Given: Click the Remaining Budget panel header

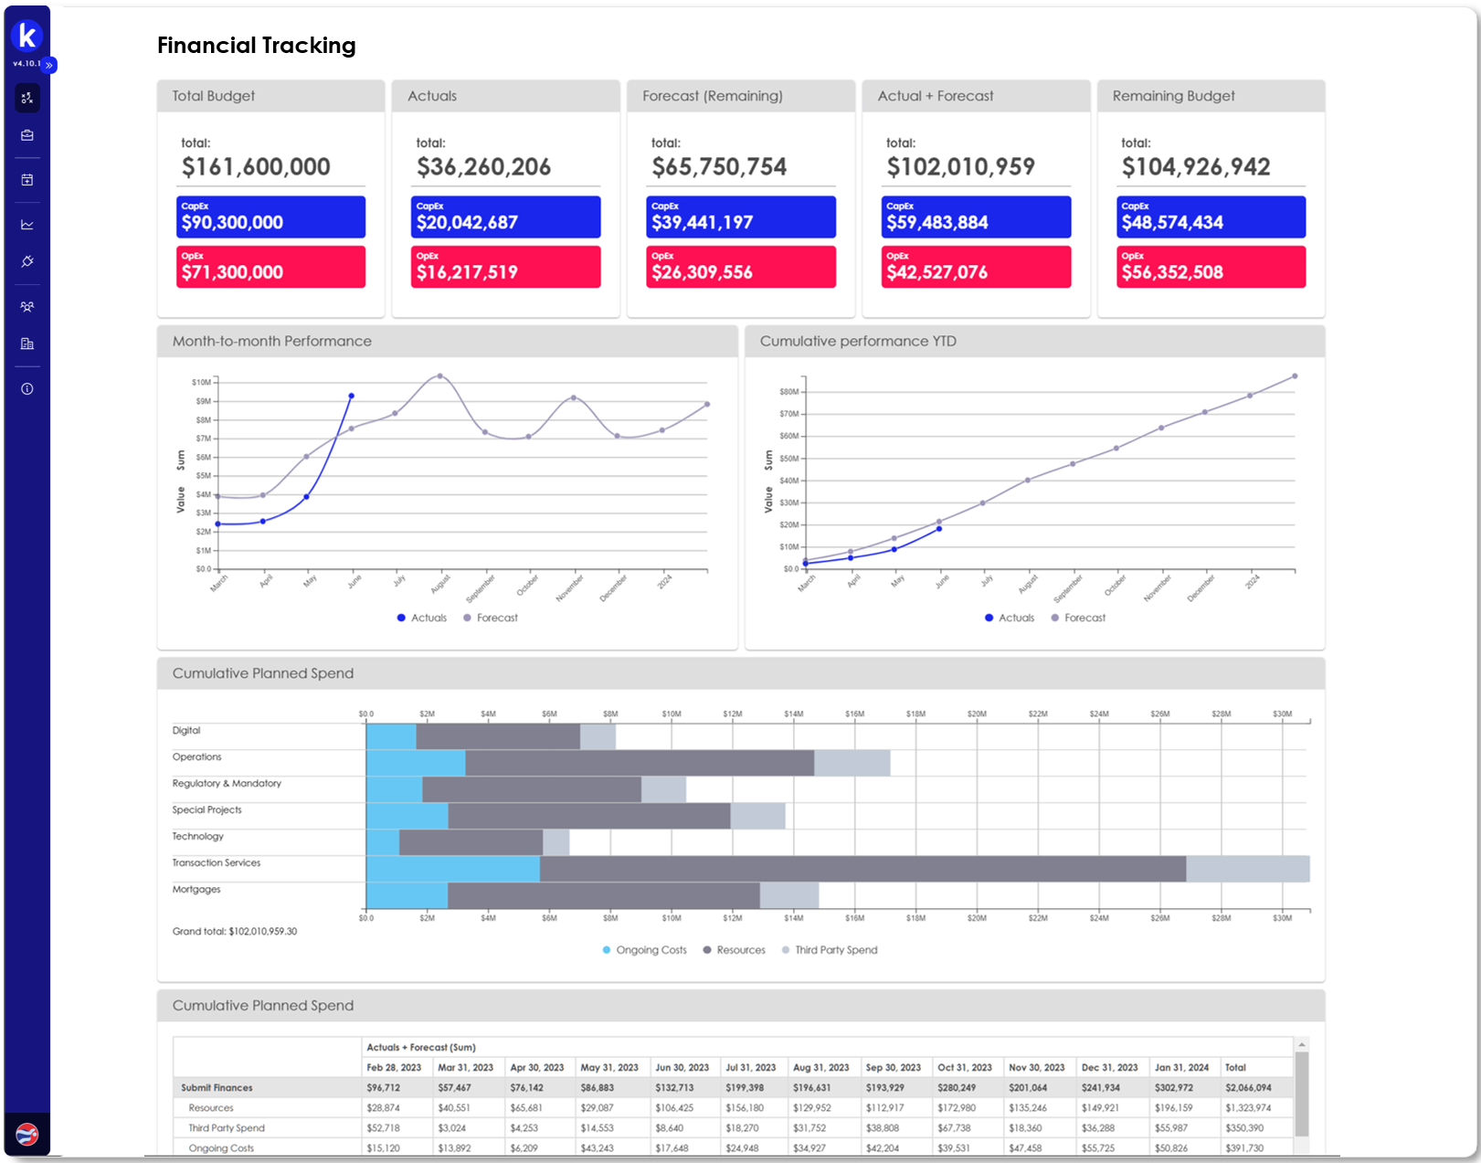Looking at the screenshot, I should point(1211,96).
